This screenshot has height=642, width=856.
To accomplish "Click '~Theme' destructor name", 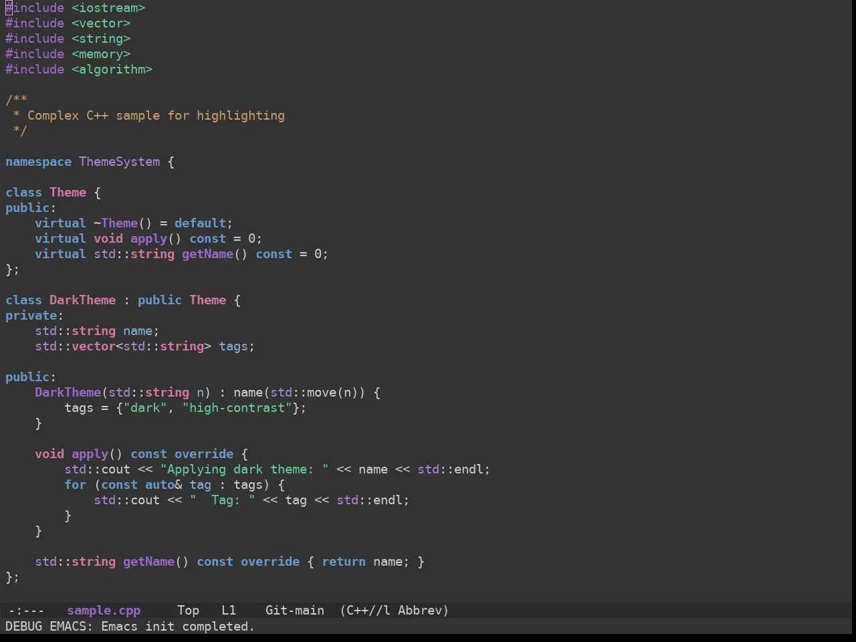I will pos(116,223).
